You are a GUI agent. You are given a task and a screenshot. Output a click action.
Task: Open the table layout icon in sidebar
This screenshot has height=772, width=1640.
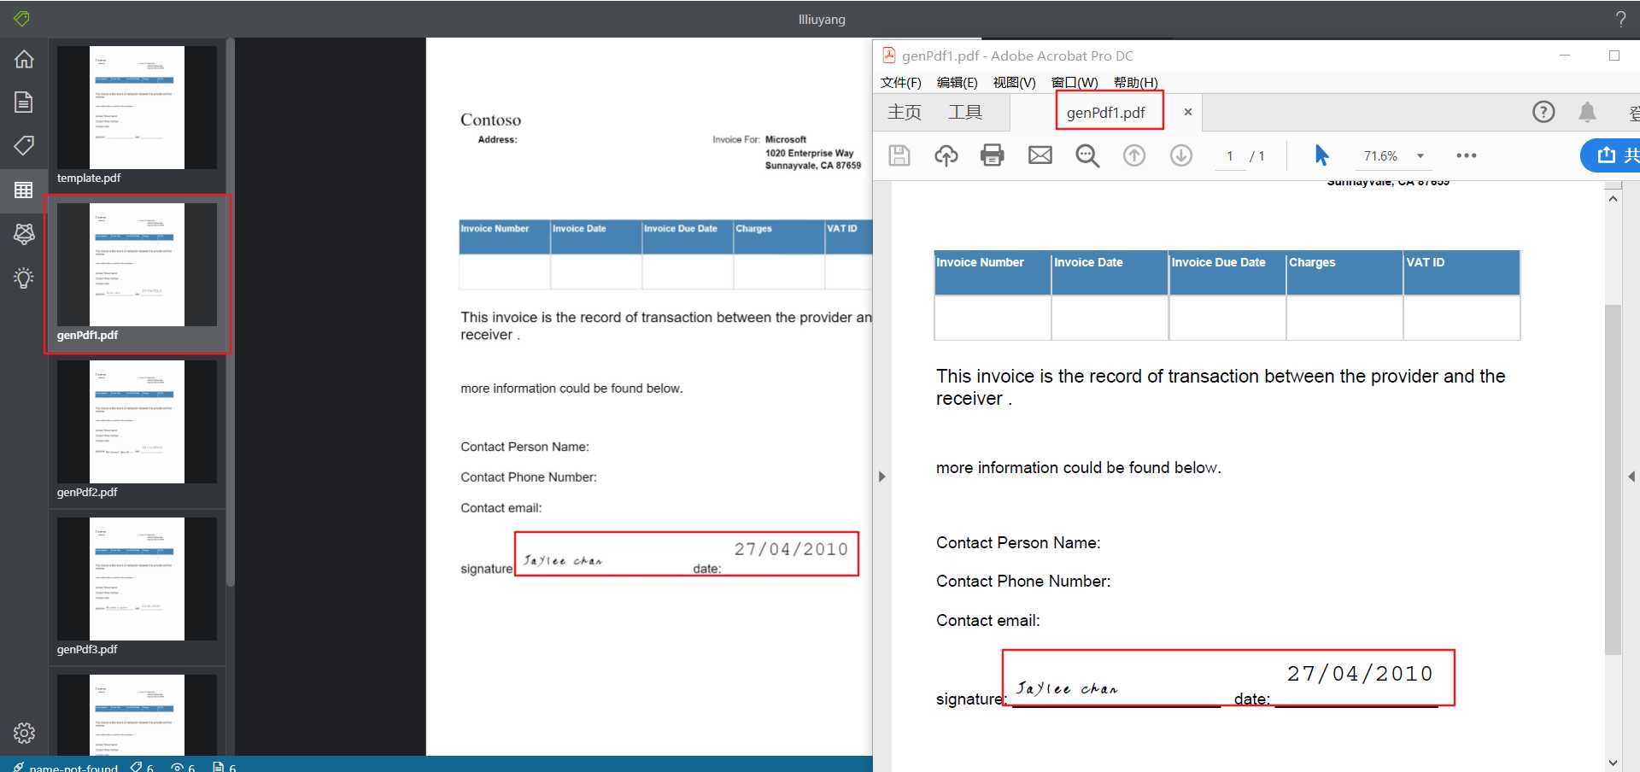(24, 190)
